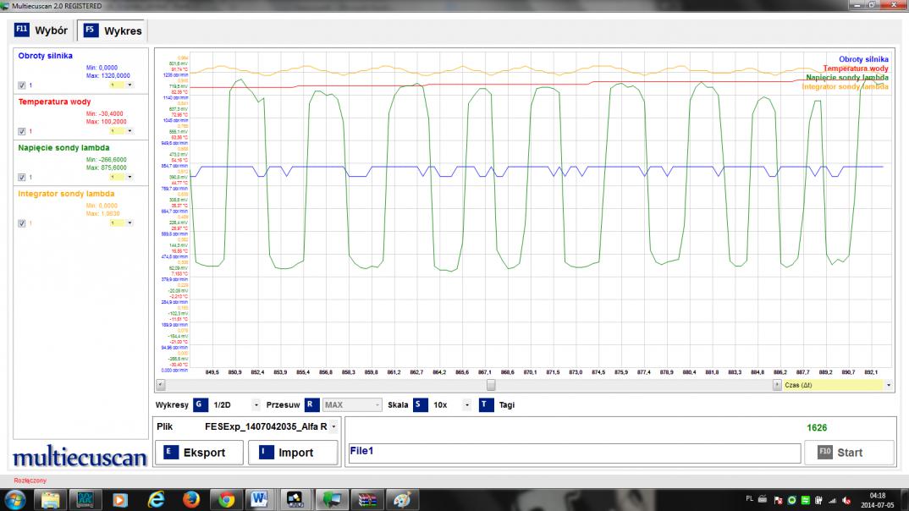Select the Wykres tab
909x511 pixels.
coord(112,30)
